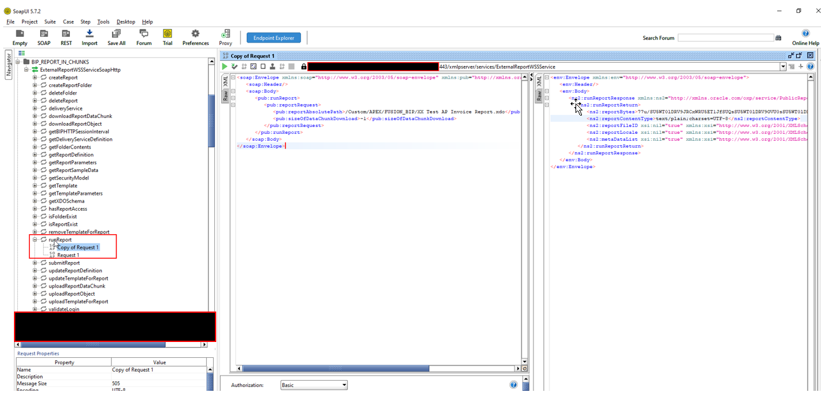The height and width of the screenshot is (394, 821).
Task: Expand the getTemplate operation node
Action: point(35,186)
